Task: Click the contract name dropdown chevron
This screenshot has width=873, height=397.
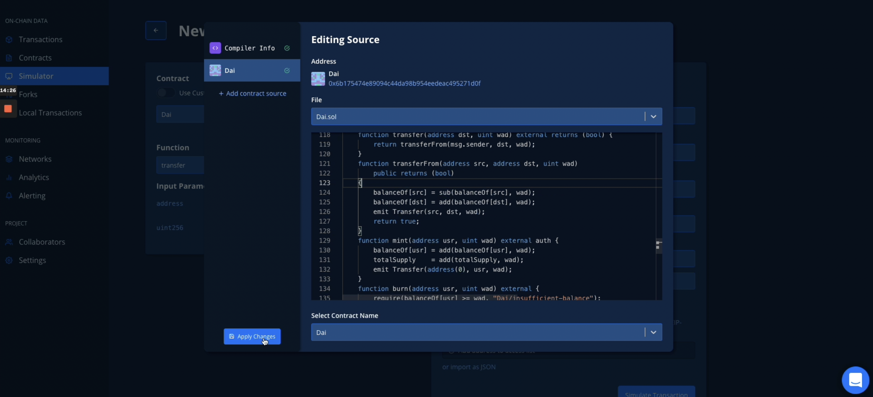Action: pos(653,332)
